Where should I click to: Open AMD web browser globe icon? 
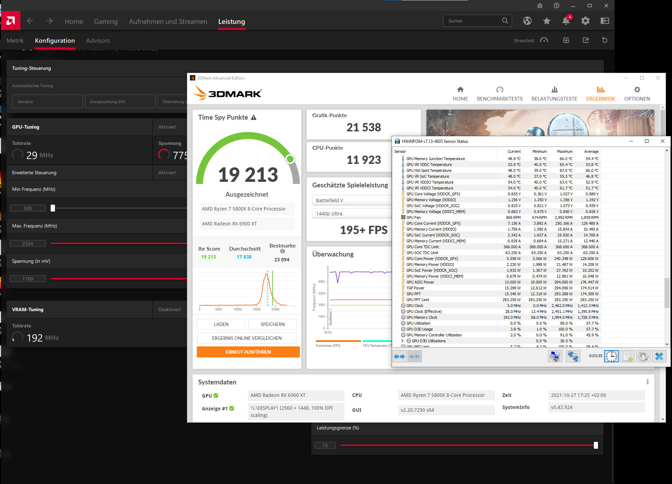click(x=527, y=21)
